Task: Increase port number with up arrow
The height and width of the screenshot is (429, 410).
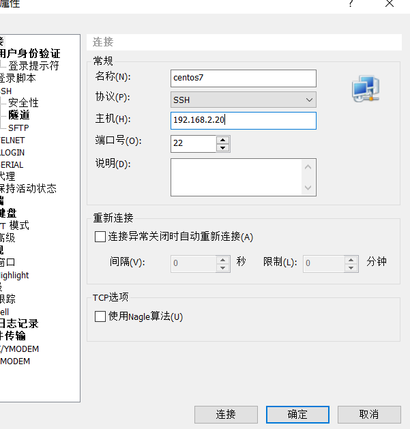Action: pos(222,140)
